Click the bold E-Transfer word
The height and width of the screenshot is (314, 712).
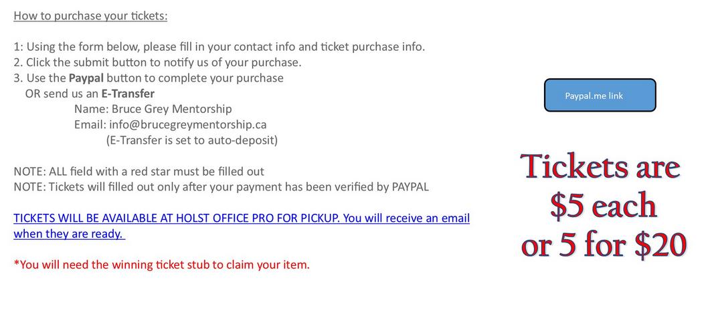coord(128,94)
